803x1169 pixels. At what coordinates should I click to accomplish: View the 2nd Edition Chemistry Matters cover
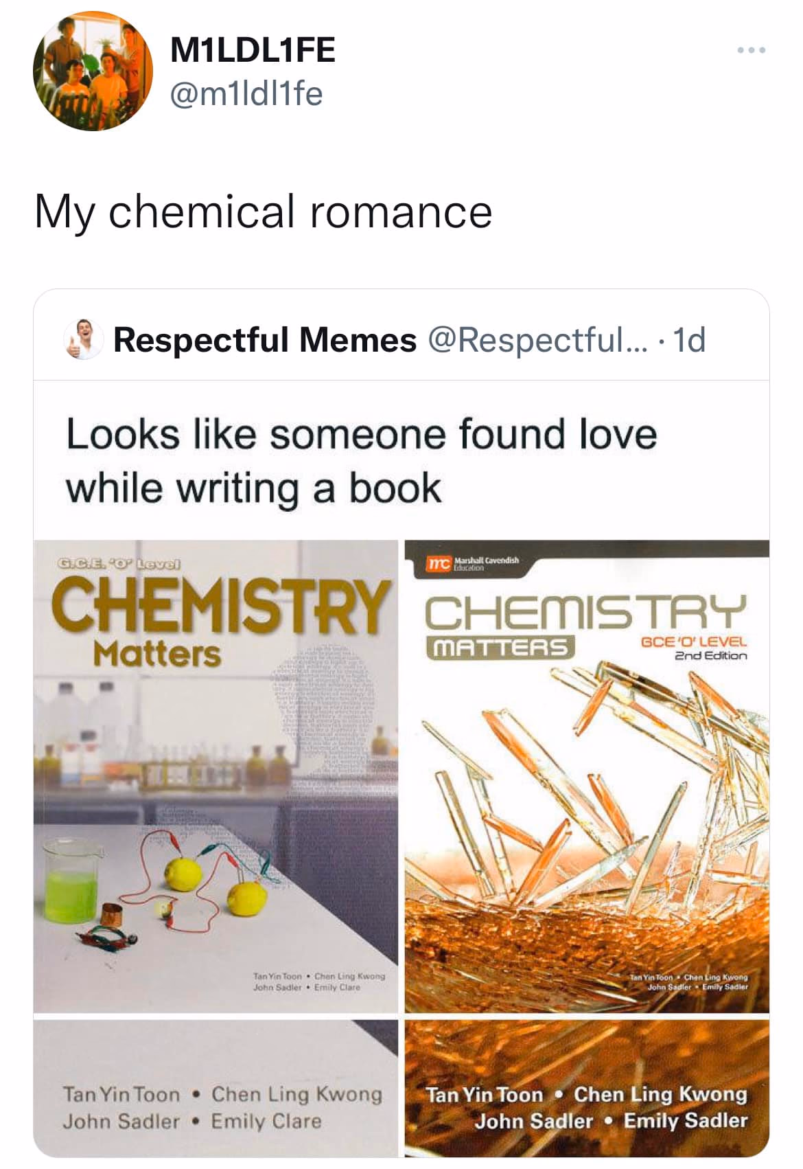coord(587,776)
